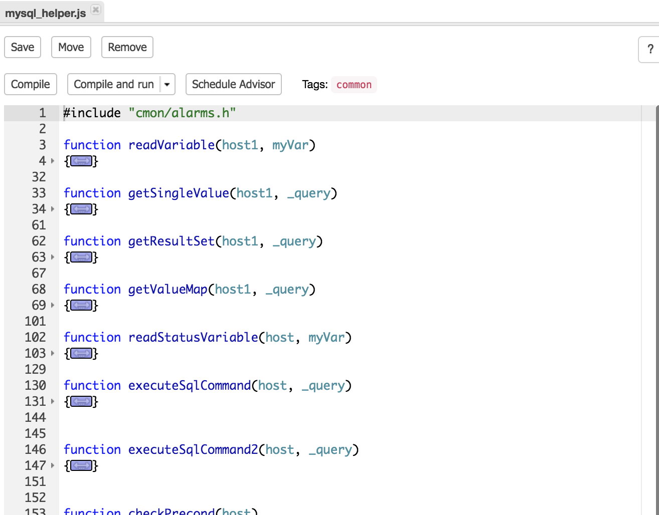Click line number 33 in the gutter
The height and width of the screenshot is (515, 659).
click(x=39, y=193)
